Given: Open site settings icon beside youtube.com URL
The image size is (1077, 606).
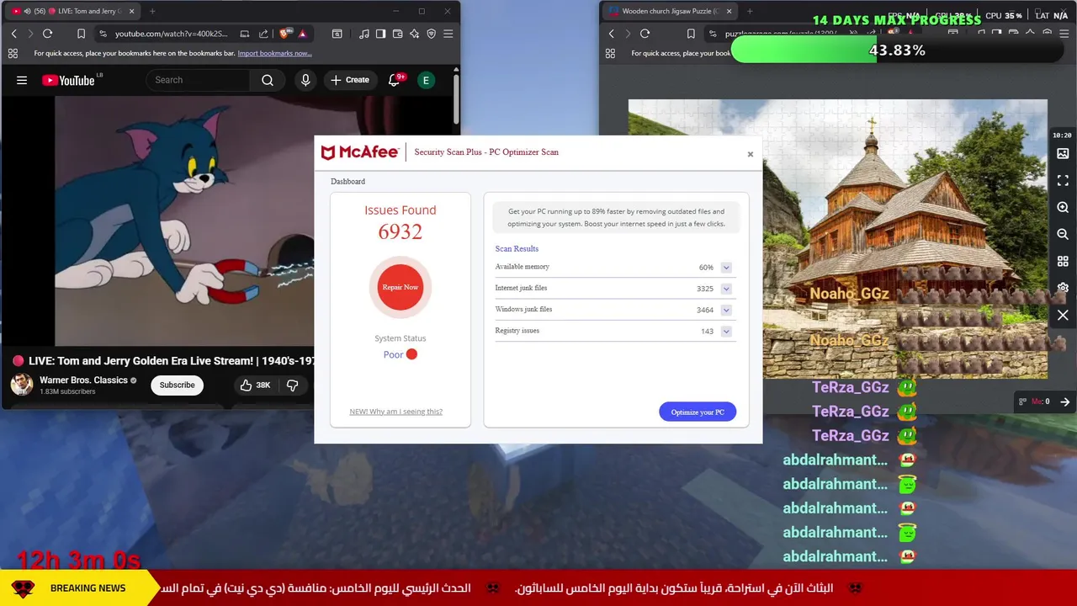Looking at the screenshot, I should [x=103, y=34].
